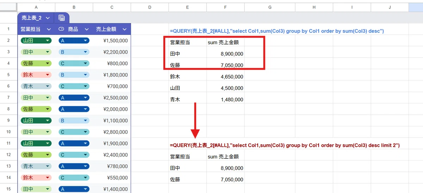Open product chip B in the ¥1,800,000 row
423x193 pixels.
pyautogui.click(x=74, y=75)
